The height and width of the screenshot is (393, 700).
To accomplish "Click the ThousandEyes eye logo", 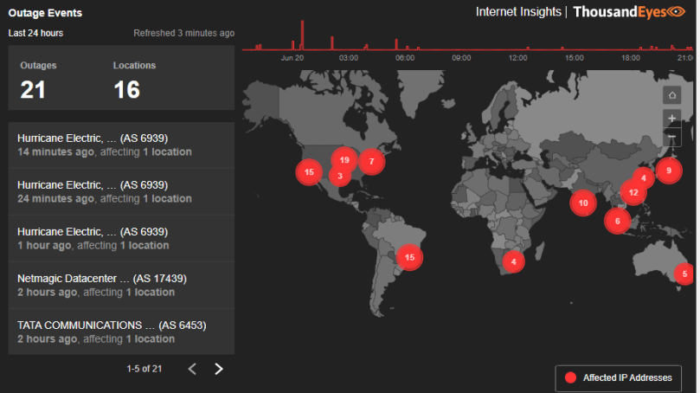I will point(676,12).
